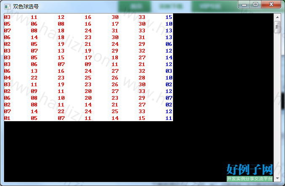Click the scrollbar up arrow
The image size is (285, 186).
point(277,17)
